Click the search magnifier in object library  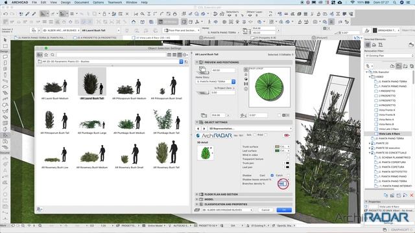[x=53, y=54]
